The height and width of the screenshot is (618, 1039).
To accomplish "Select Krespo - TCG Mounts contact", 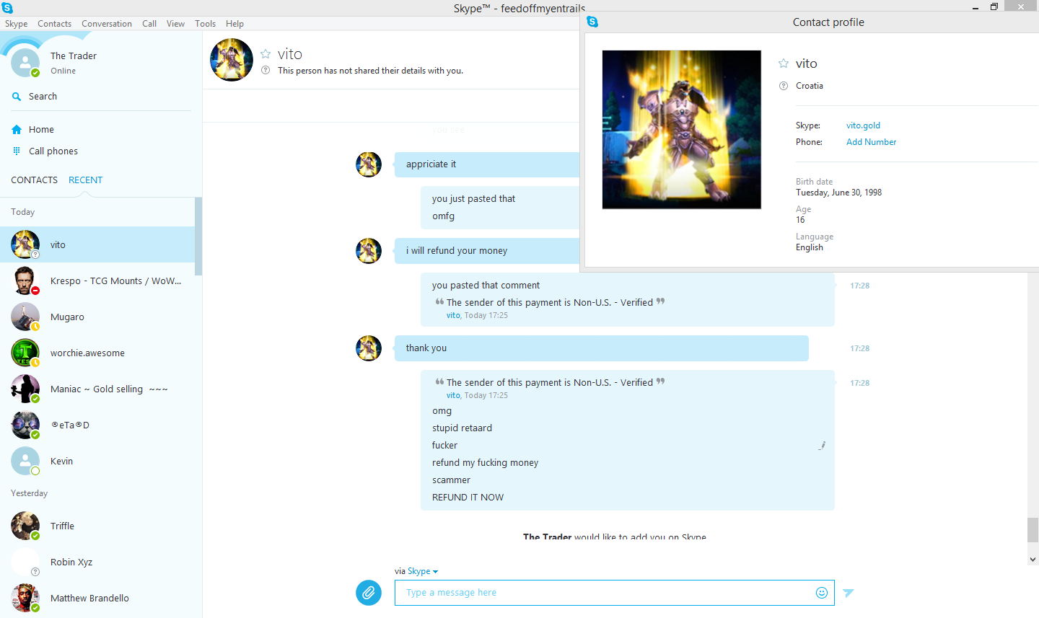I will coord(97,281).
